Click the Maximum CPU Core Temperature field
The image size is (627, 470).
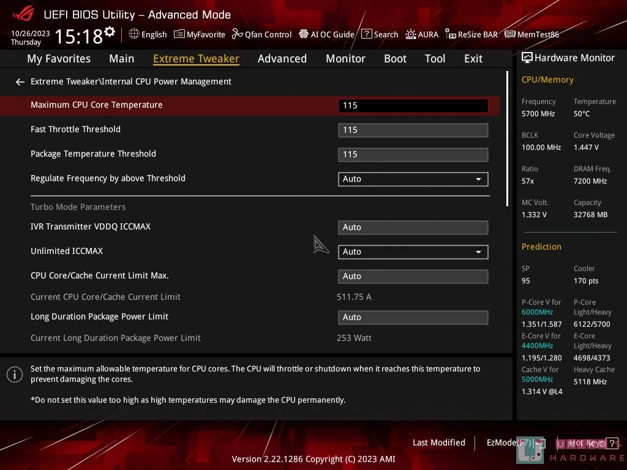(x=413, y=105)
